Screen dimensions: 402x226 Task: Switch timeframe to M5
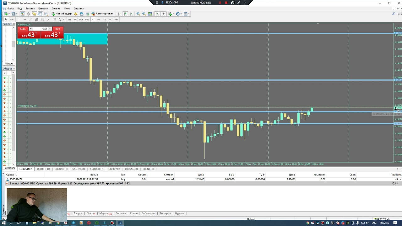point(75,19)
